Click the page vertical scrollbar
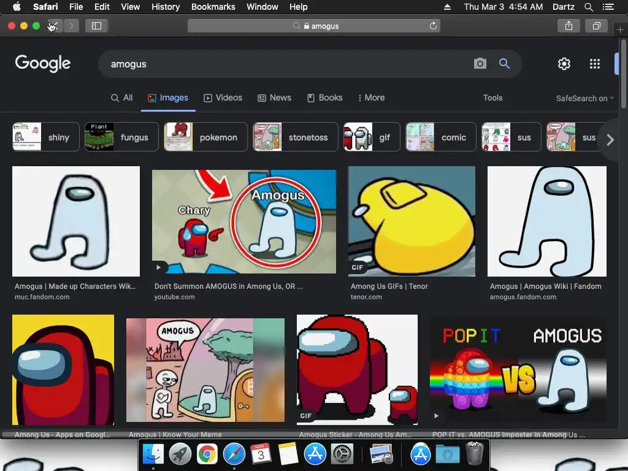 click(623, 74)
